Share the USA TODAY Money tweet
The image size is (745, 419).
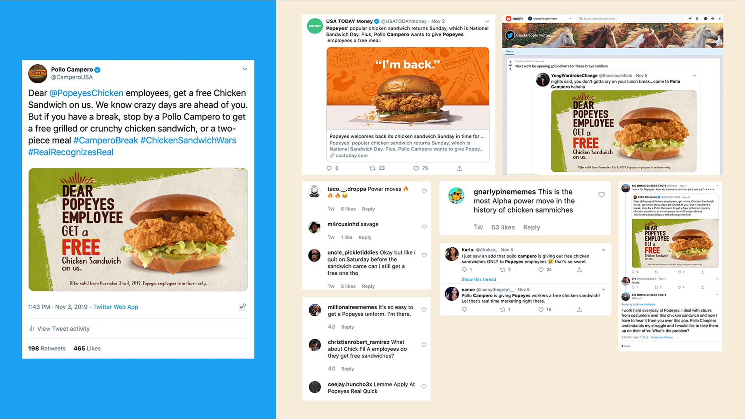(x=459, y=168)
